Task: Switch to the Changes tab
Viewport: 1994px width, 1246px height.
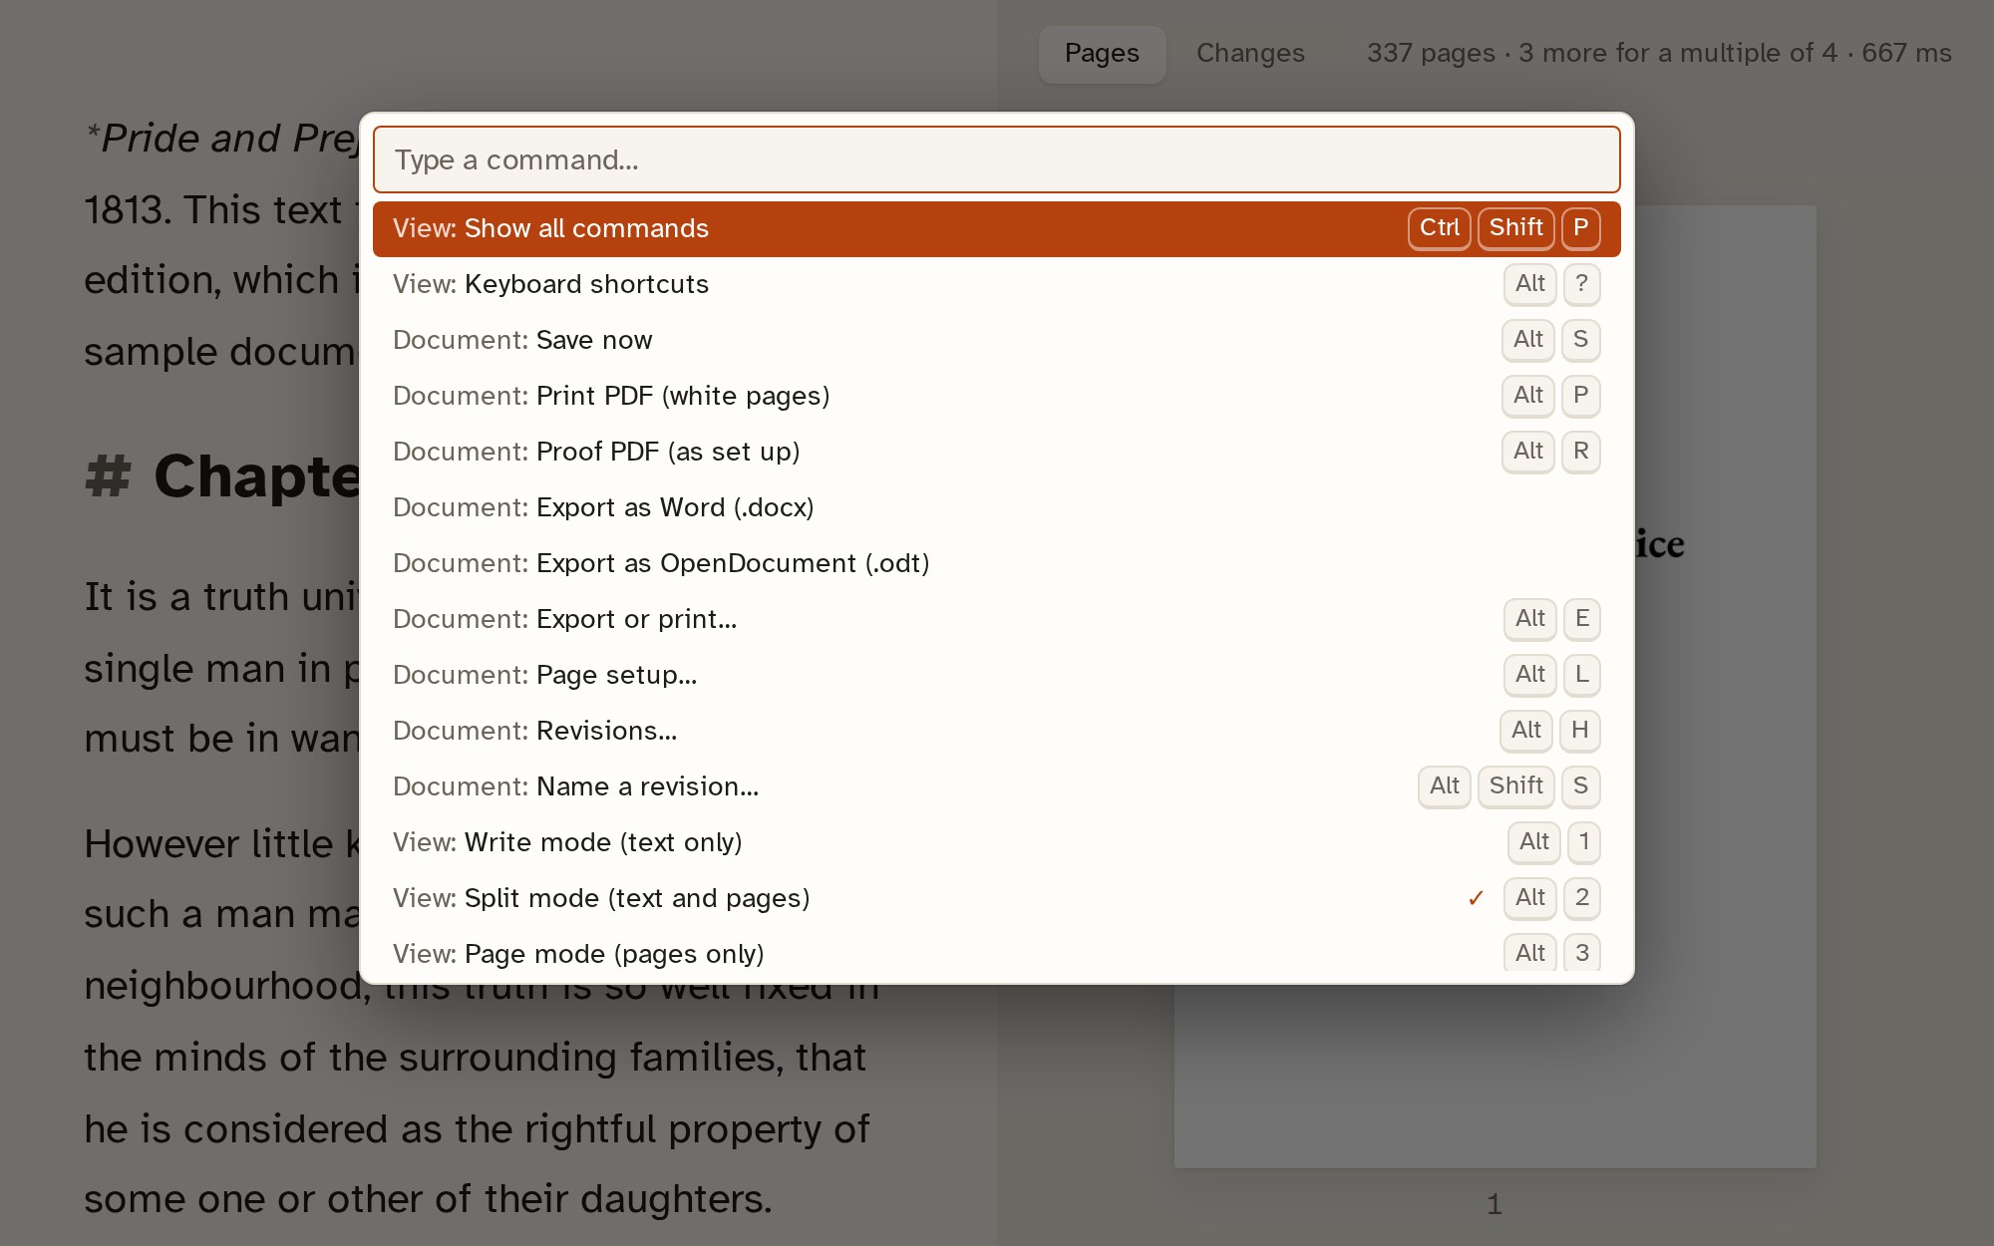Action: [x=1250, y=54]
